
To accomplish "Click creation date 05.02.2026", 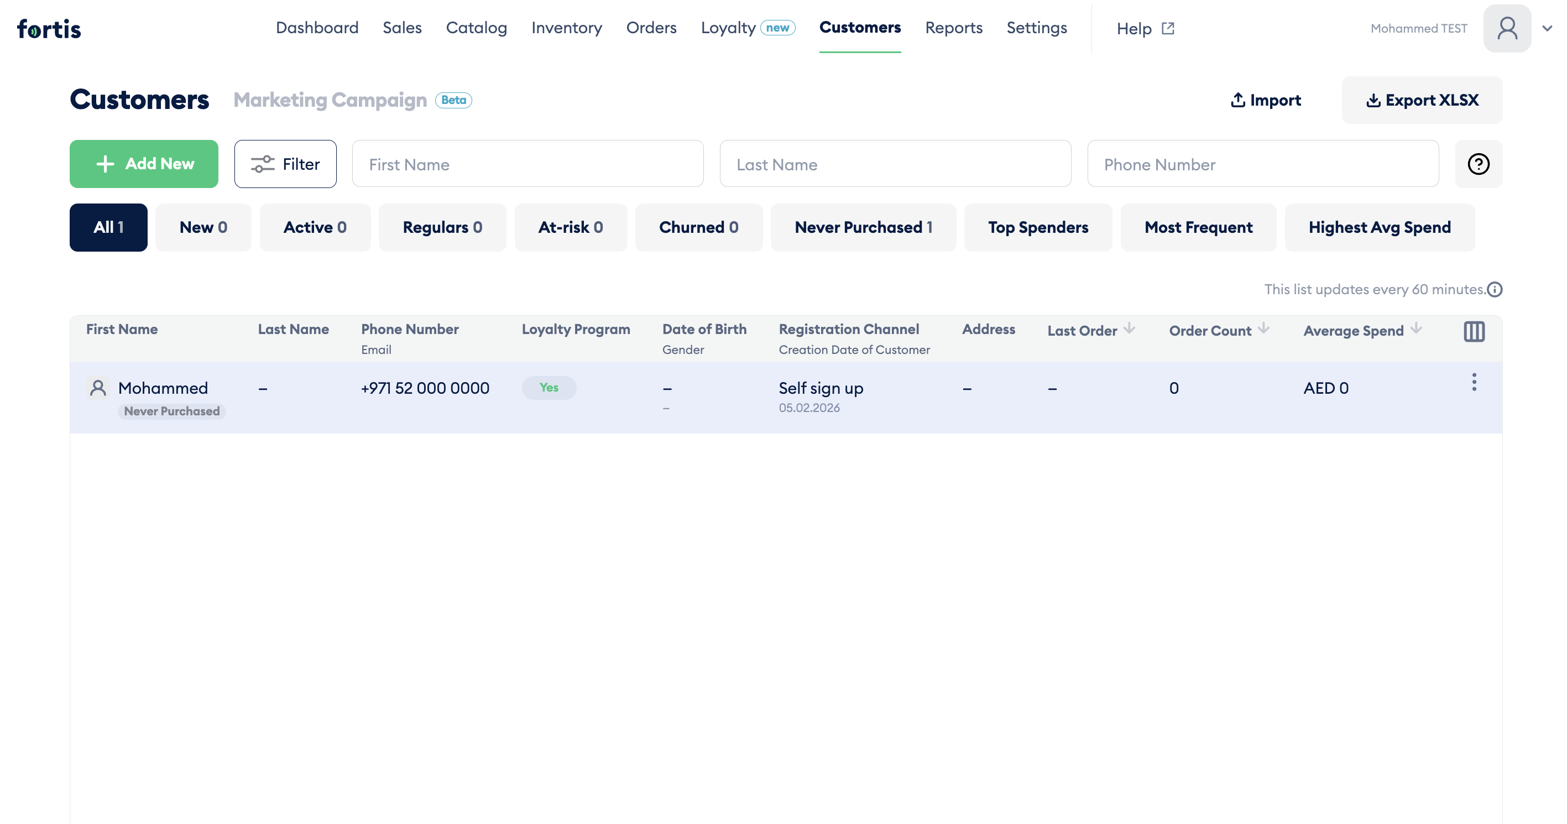I will coord(809,407).
